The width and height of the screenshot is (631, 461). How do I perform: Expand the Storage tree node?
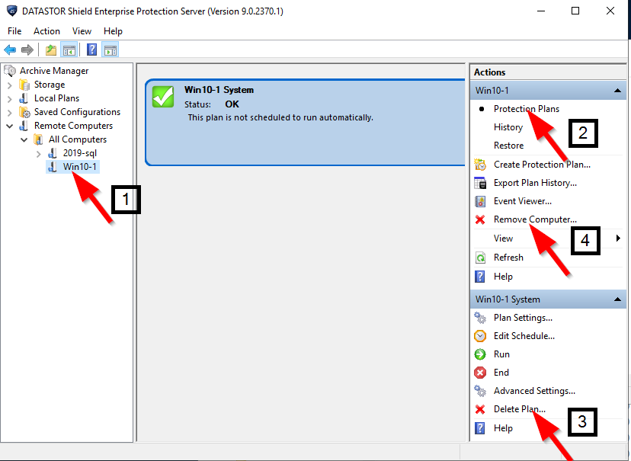9,85
